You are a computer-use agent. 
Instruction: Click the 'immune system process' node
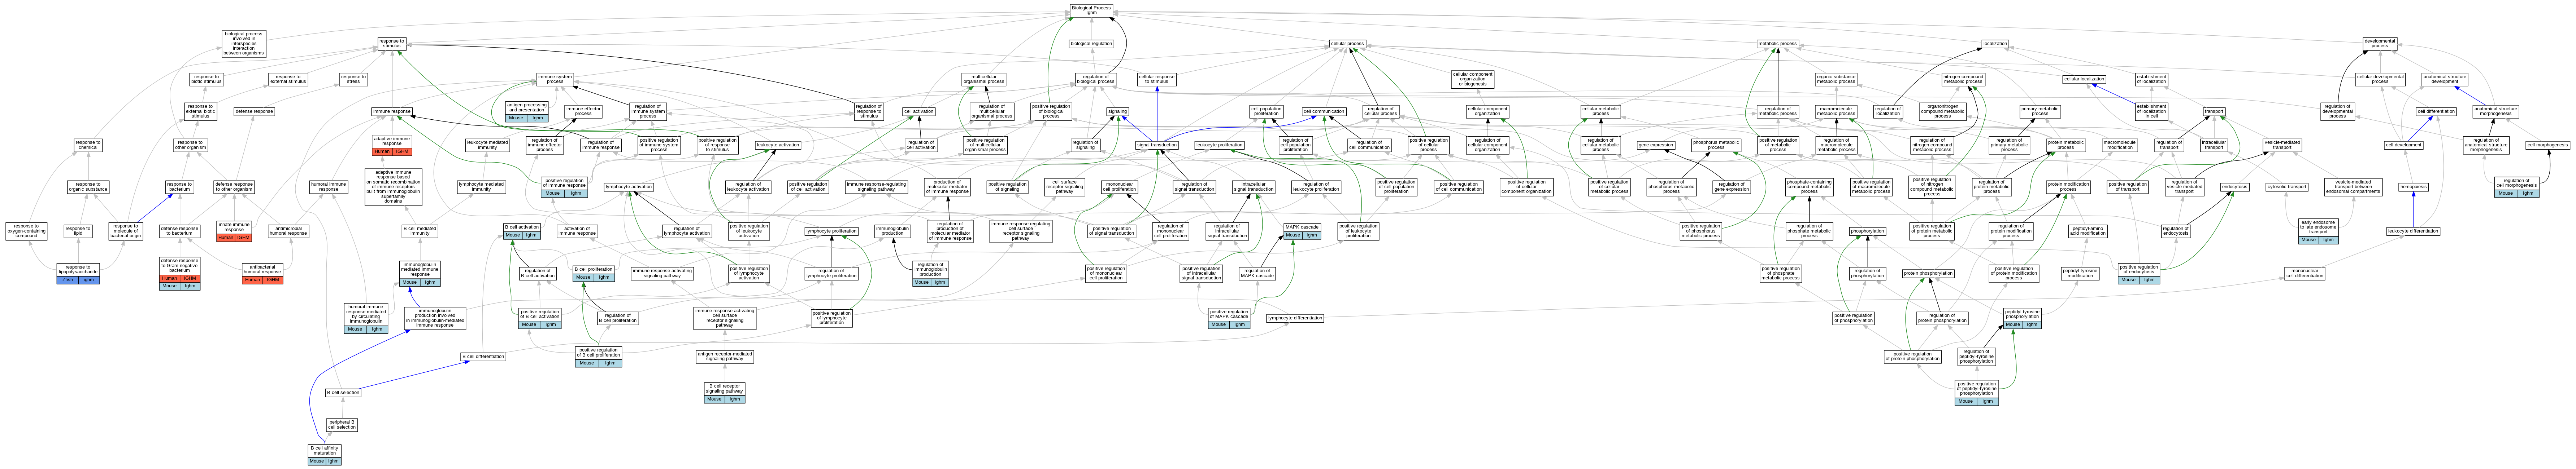pos(555,79)
